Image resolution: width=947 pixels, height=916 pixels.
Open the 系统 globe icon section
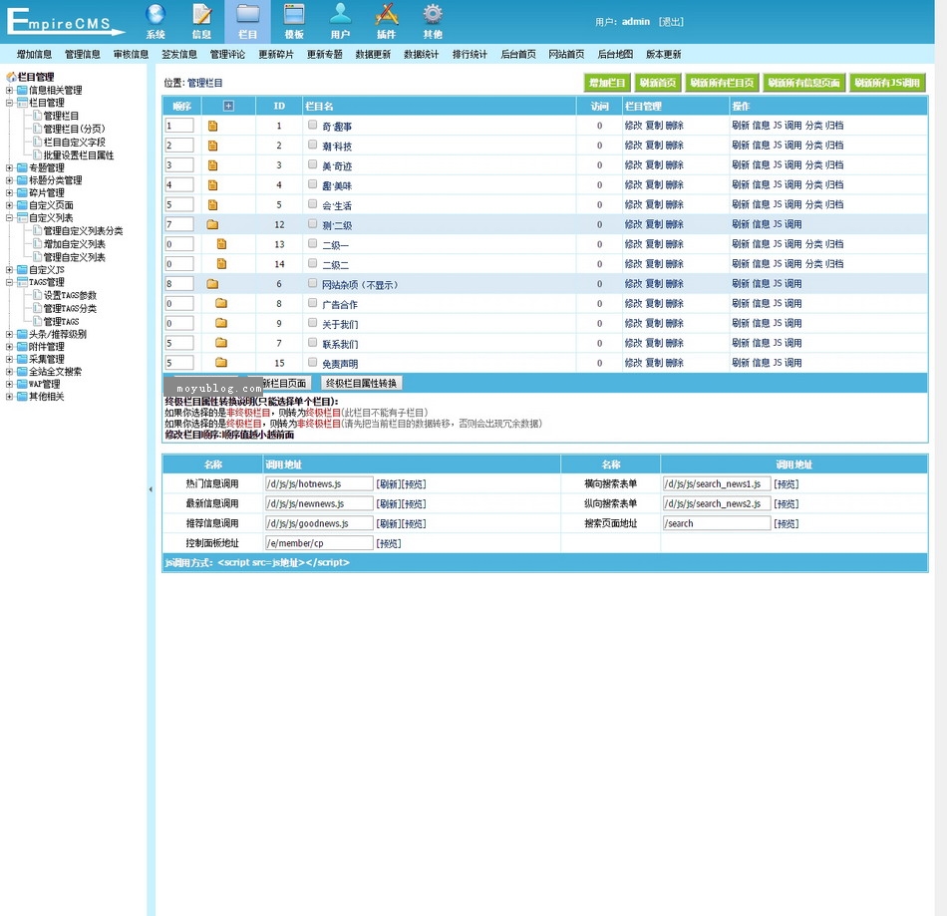(x=156, y=21)
